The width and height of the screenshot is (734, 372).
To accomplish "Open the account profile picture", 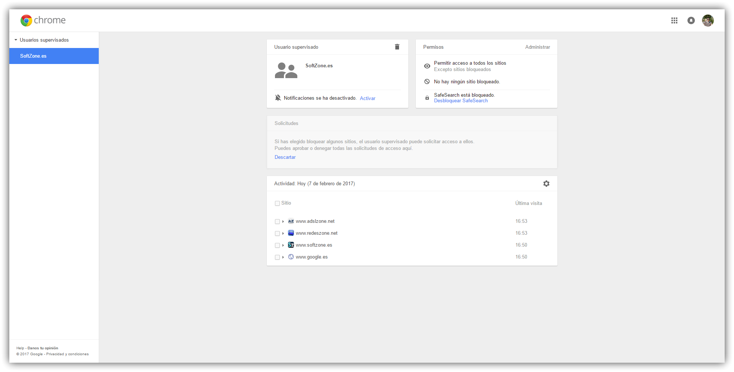I will 708,20.
